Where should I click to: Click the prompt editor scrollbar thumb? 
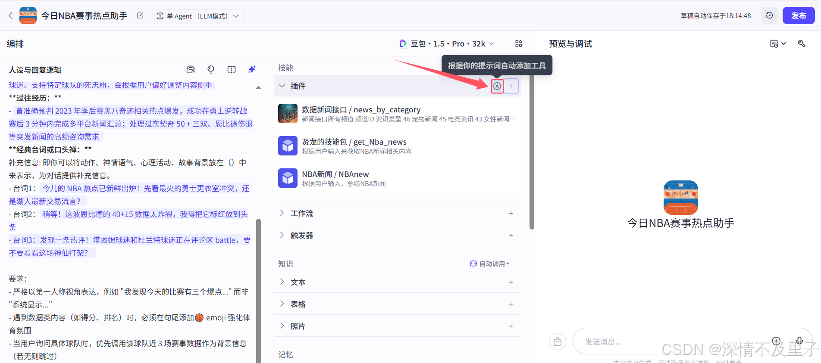pos(259,291)
